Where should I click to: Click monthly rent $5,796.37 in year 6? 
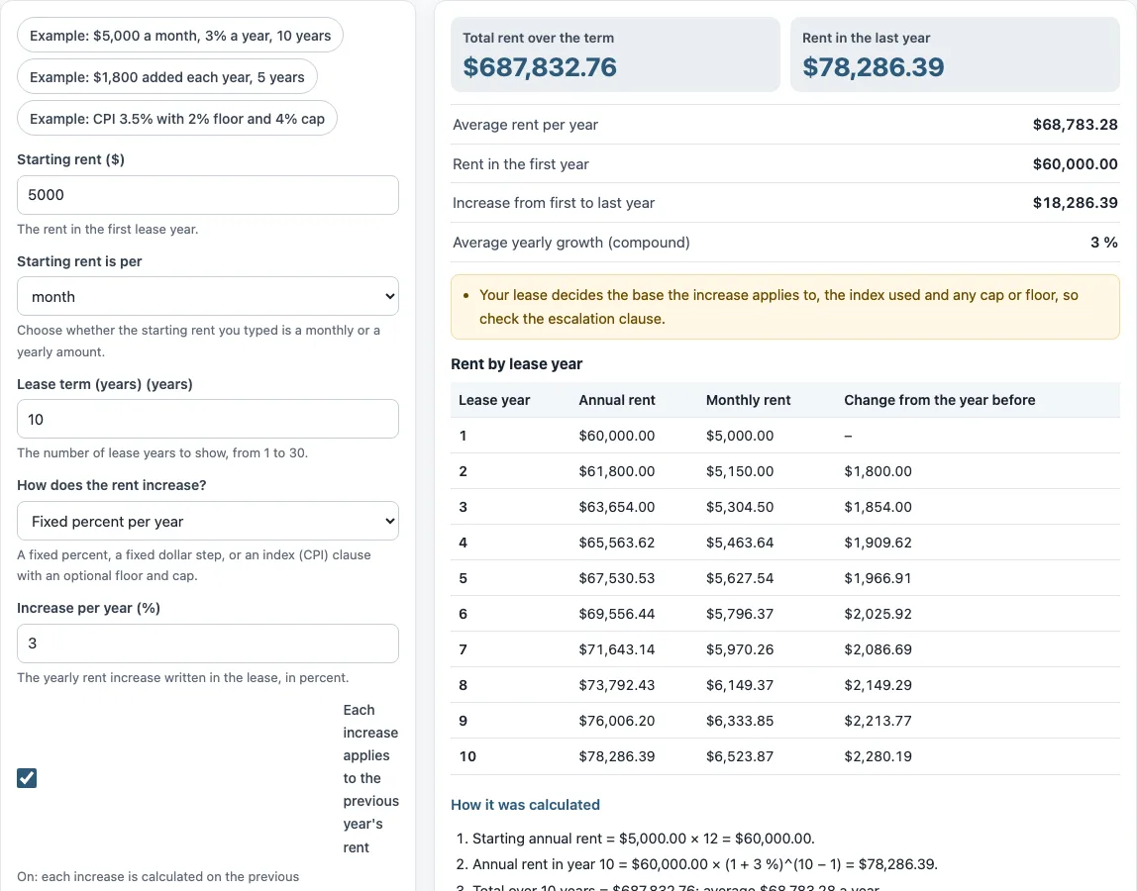740,614
